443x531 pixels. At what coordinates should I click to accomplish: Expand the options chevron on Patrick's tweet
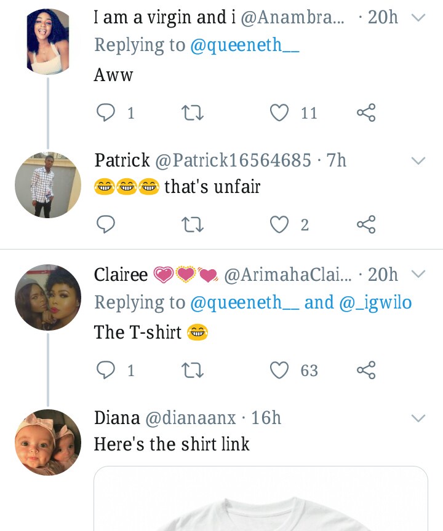(x=418, y=161)
